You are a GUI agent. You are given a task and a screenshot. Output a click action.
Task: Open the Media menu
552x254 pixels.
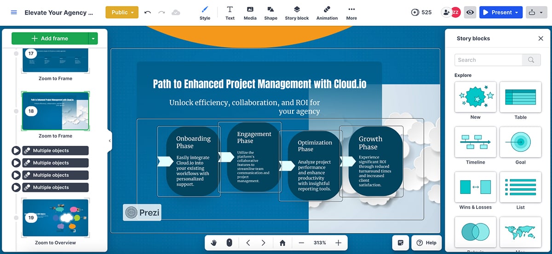250,13
